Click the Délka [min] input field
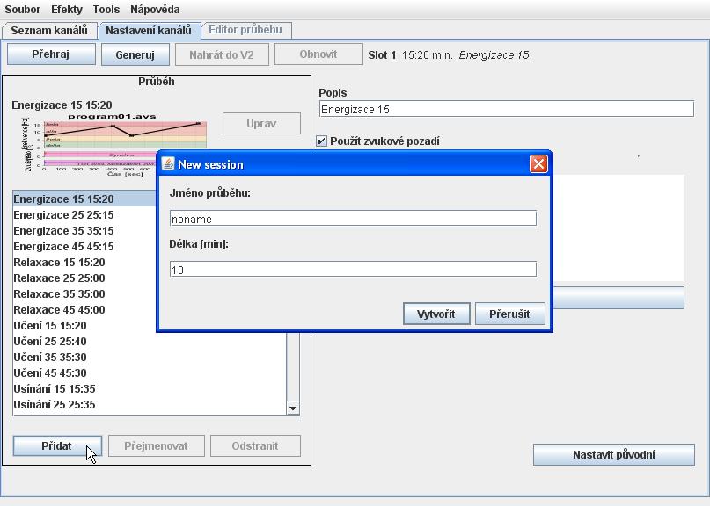Viewport: 710px width, 506px height. point(352,270)
